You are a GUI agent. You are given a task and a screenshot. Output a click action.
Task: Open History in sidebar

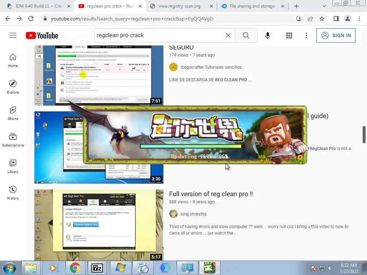click(x=13, y=192)
